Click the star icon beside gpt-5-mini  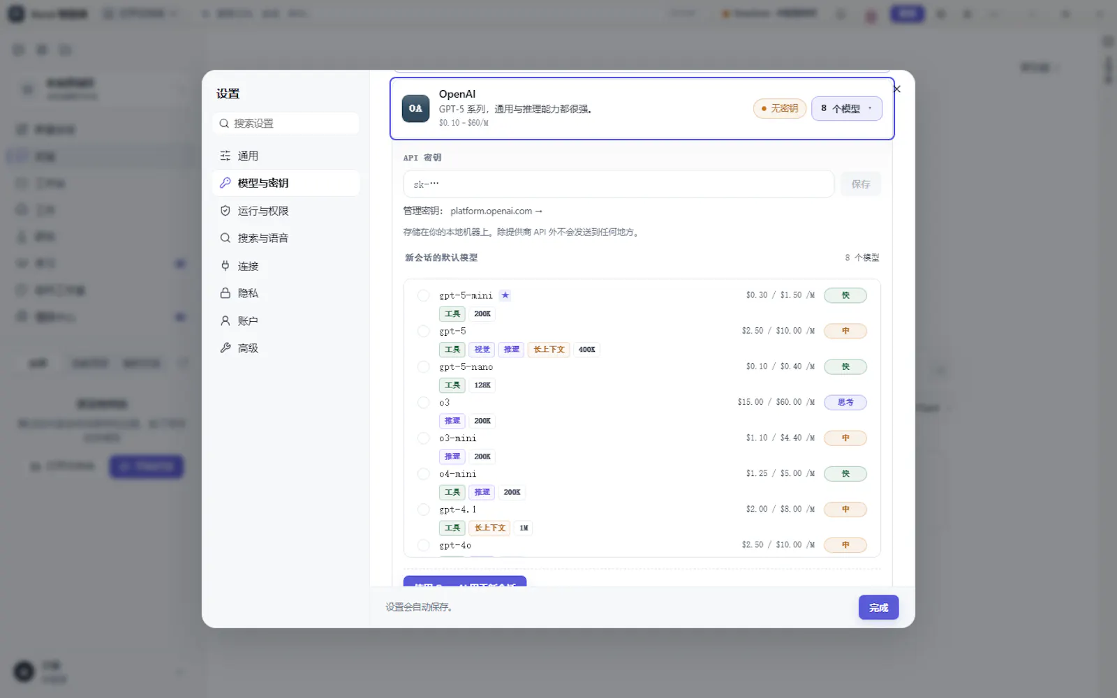coord(505,295)
